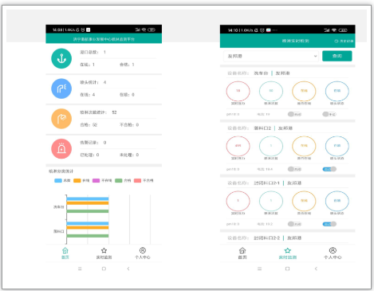This screenshot has height=291, width=374.
Task: Tap the house icon on the left phone screen
Action: 65,250
